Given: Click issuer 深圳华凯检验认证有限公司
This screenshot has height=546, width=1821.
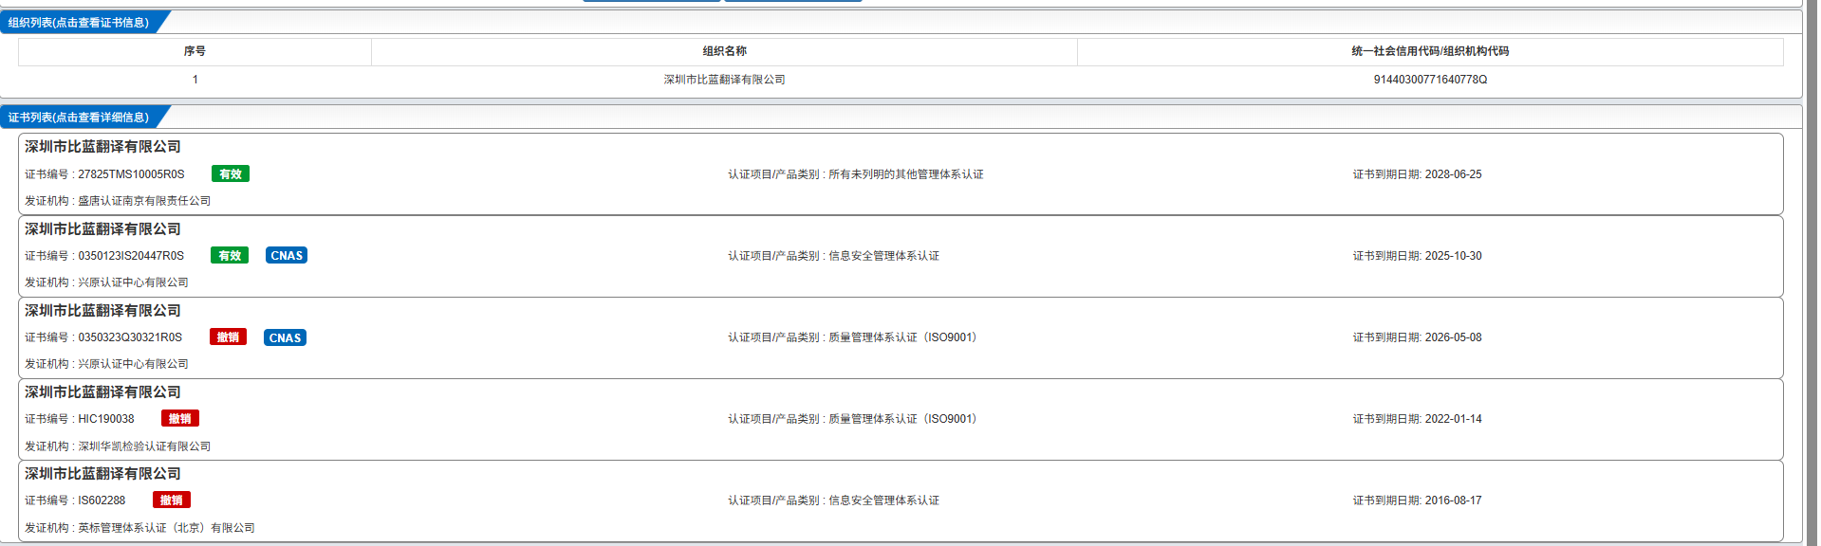Looking at the screenshot, I should [144, 446].
